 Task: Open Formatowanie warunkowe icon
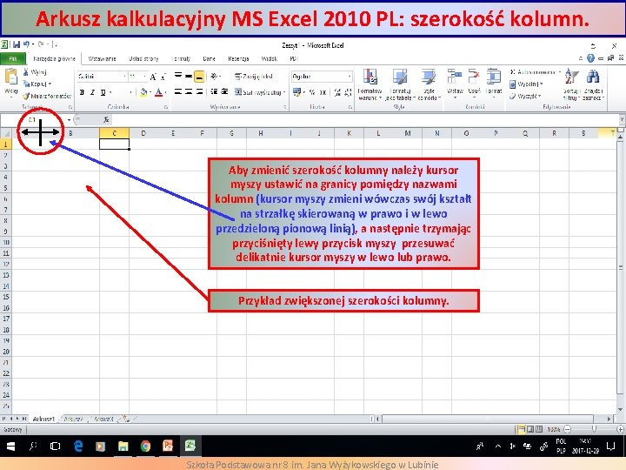(370, 77)
